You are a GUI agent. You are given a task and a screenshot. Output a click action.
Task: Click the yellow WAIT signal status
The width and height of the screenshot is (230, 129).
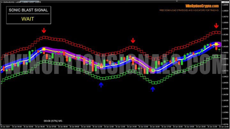pyautogui.click(x=28, y=18)
